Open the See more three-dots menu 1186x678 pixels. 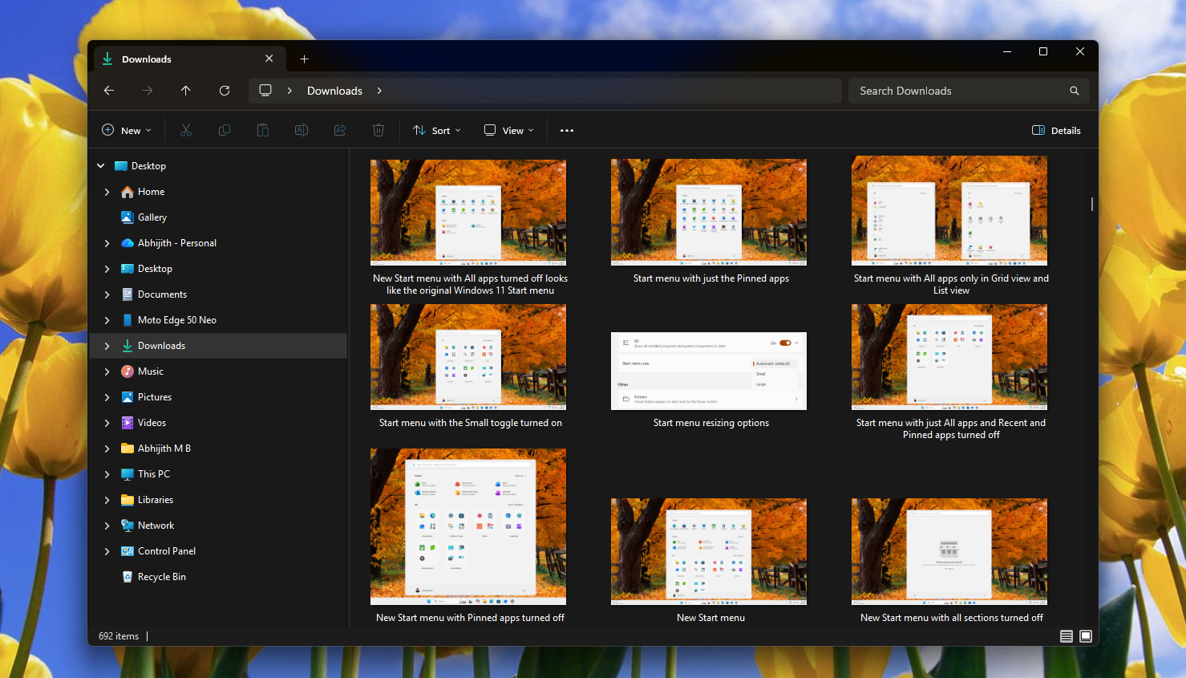[x=567, y=130]
